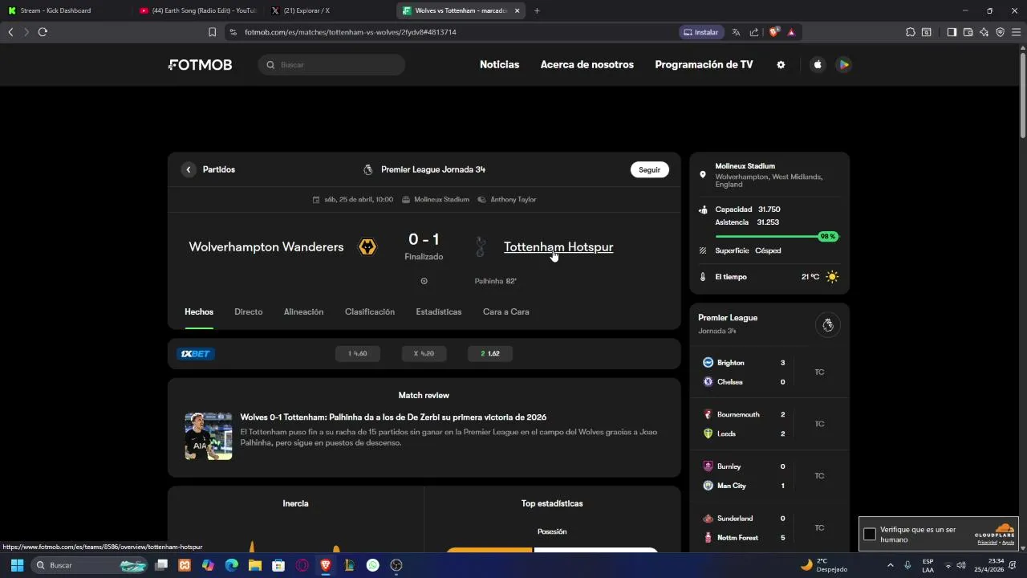This screenshot has height=578, width=1027.
Task: Open Bournemouth vs Leeds match
Action: (x=769, y=424)
